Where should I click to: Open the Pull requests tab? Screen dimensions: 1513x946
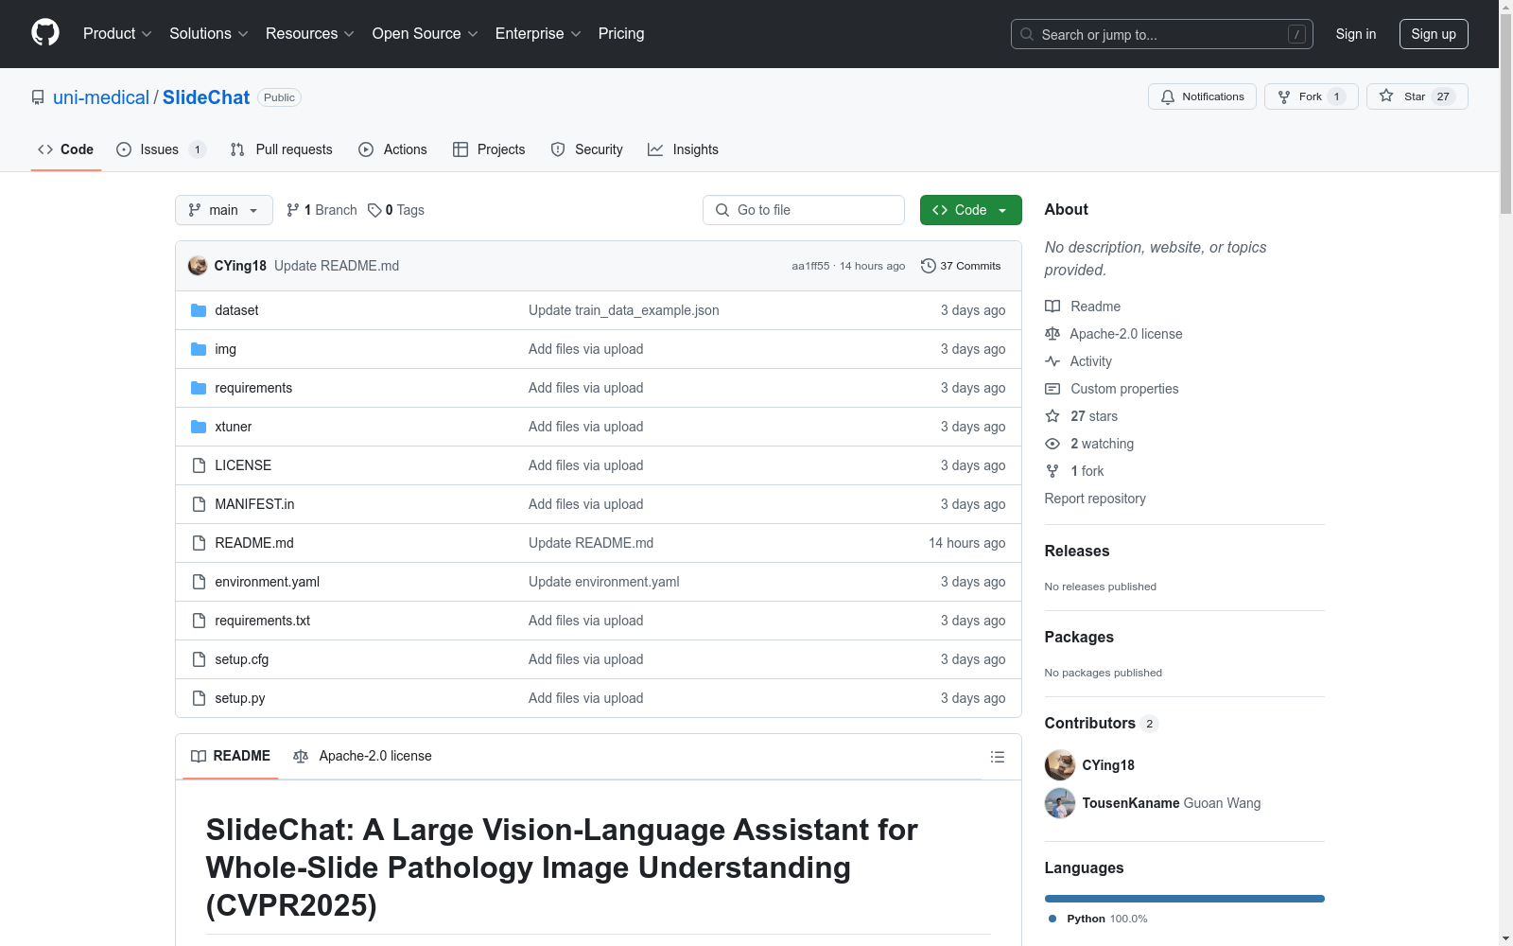point(282,149)
